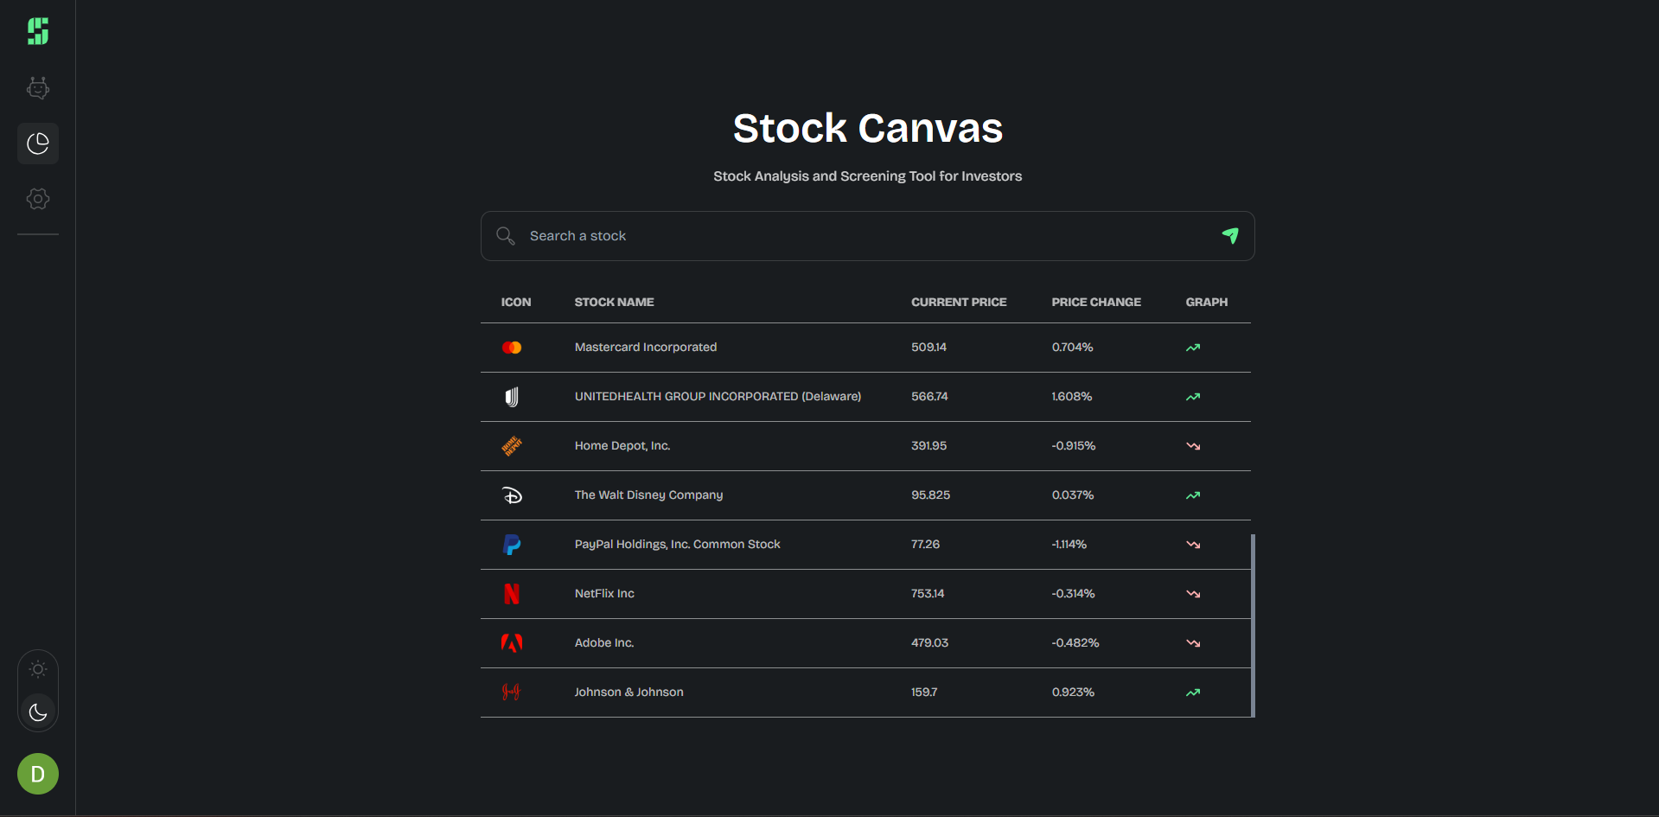The height and width of the screenshot is (817, 1659).
Task: Click Adobe price 479.03
Action: pyautogui.click(x=929, y=643)
